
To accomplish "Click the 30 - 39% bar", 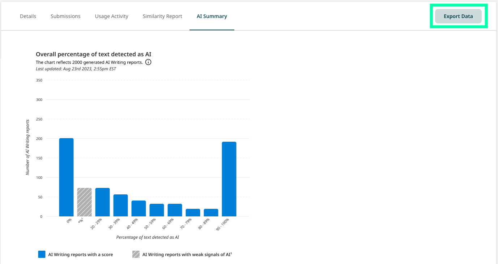I will (x=121, y=205).
